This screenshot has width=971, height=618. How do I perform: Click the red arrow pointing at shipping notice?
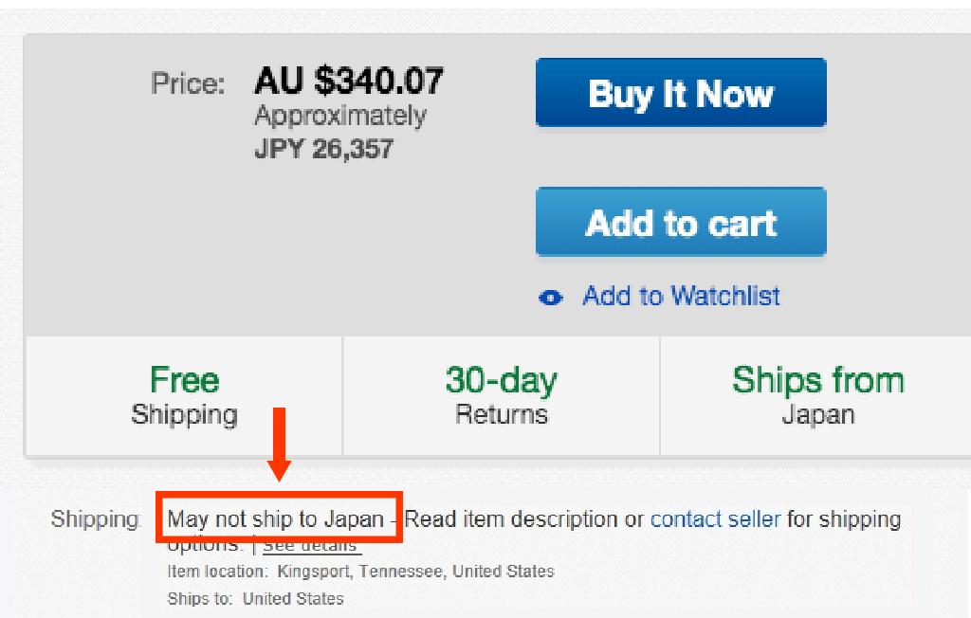pos(282,444)
